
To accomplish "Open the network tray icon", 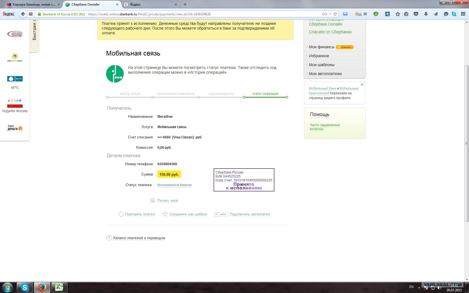I will point(433,287).
